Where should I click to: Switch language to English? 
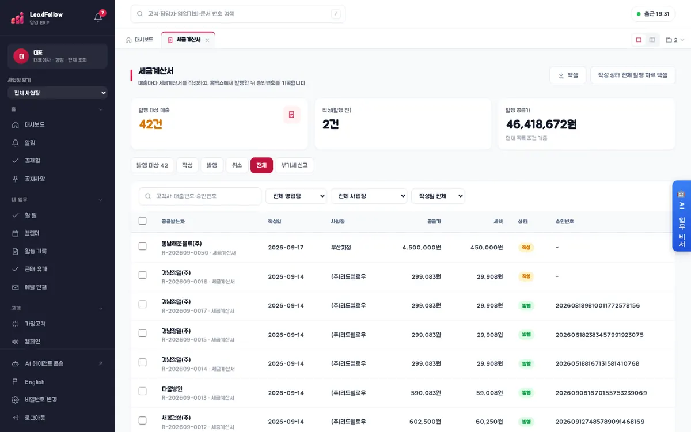click(x=58, y=382)
